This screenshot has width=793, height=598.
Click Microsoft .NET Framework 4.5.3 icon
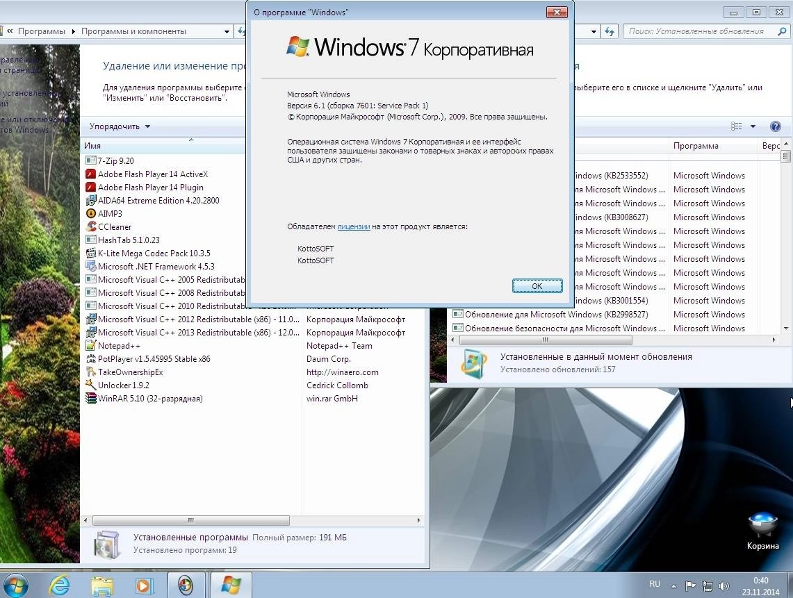pos(91,266)
